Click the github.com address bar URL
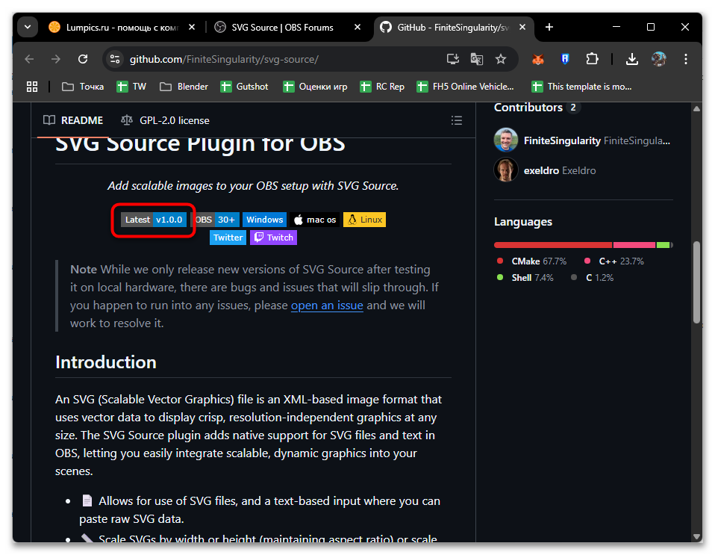This screenshot has width=715, height=555. click(224, 59)
